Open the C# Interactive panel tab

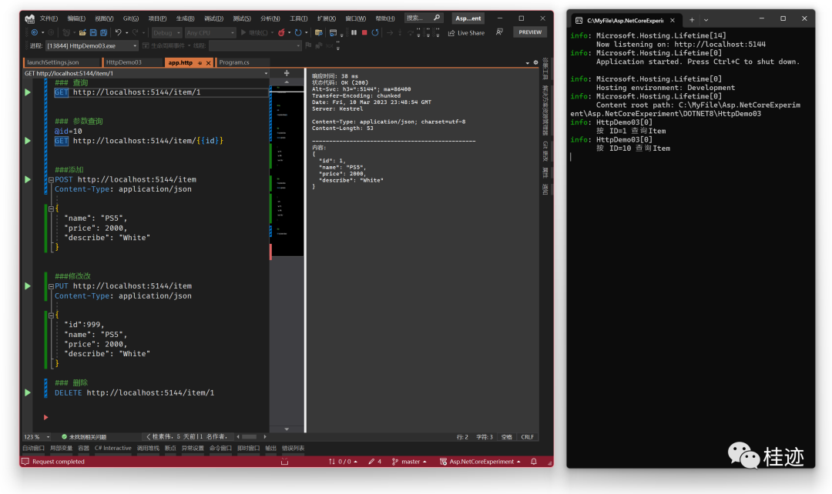click(x=112, y=449)
